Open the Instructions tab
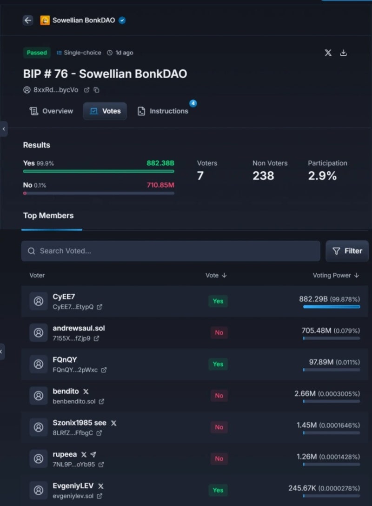The width and height of the screenshot is (372, 506). (163, 111)
